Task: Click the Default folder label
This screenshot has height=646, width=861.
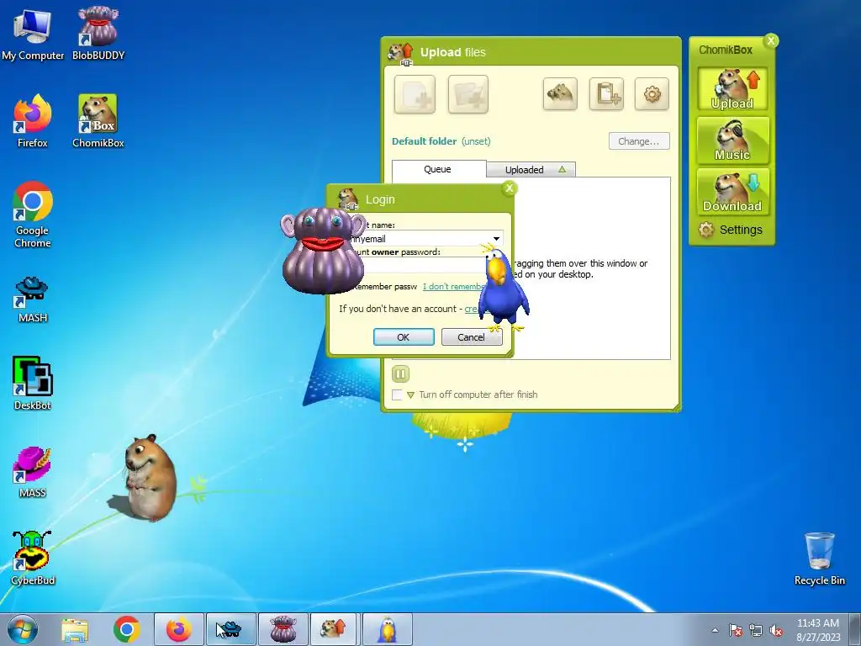Action: (424, 141)
